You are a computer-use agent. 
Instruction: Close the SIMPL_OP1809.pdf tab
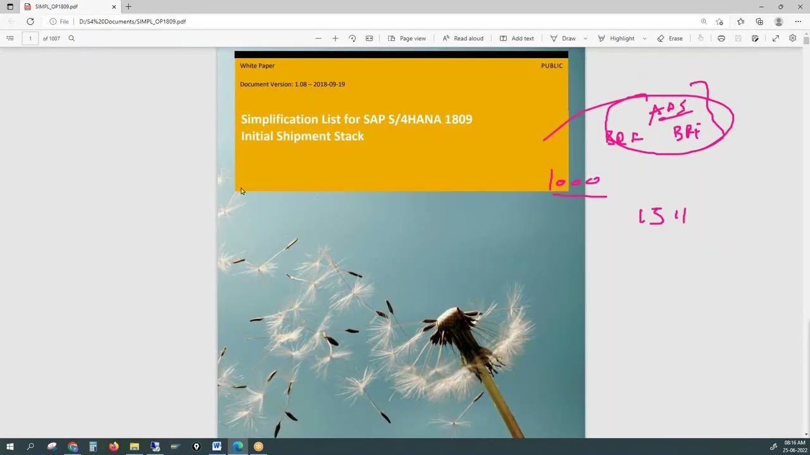114,7
